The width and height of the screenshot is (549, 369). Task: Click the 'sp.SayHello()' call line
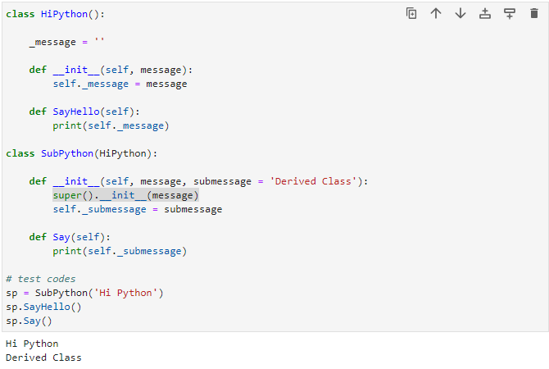pos(43,307)
